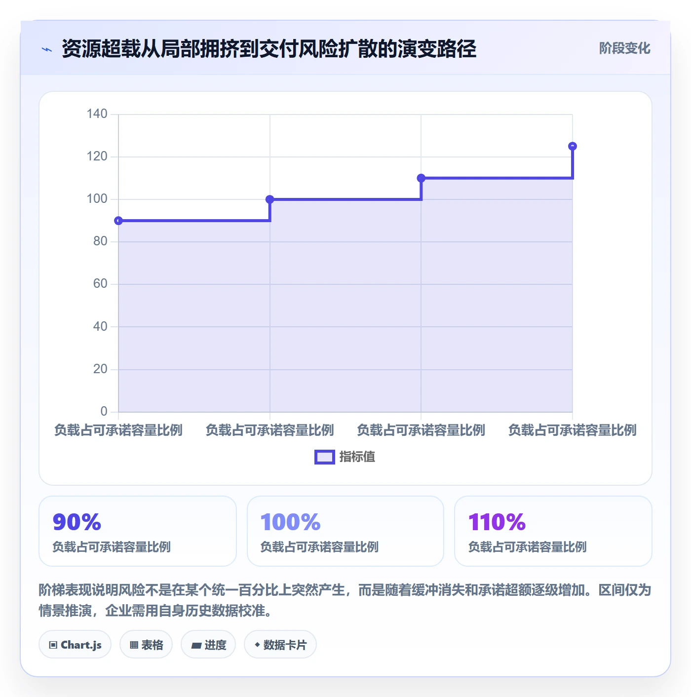Click the y-axis label 100
The height and width of the screenshot is (697, 691).
(x=97, y=199)
